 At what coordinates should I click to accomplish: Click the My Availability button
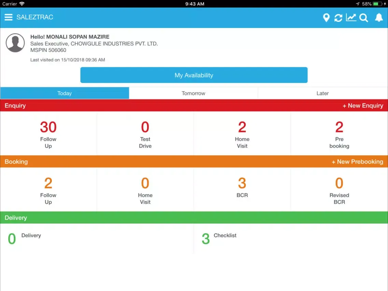tap(194, 75)
